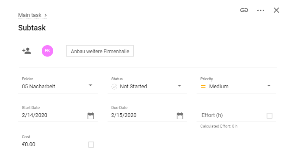The height and width of the screenshot is (166, 294).
Task: Copy task link using chain icon
Action: tap(244, 10)
